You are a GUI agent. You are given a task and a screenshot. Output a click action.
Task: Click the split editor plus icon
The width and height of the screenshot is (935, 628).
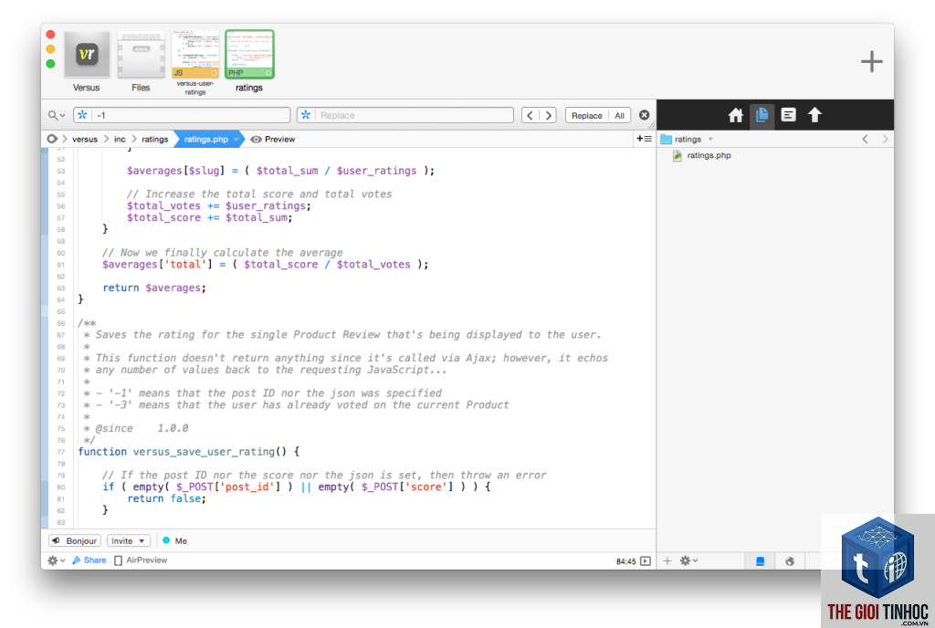644,139
